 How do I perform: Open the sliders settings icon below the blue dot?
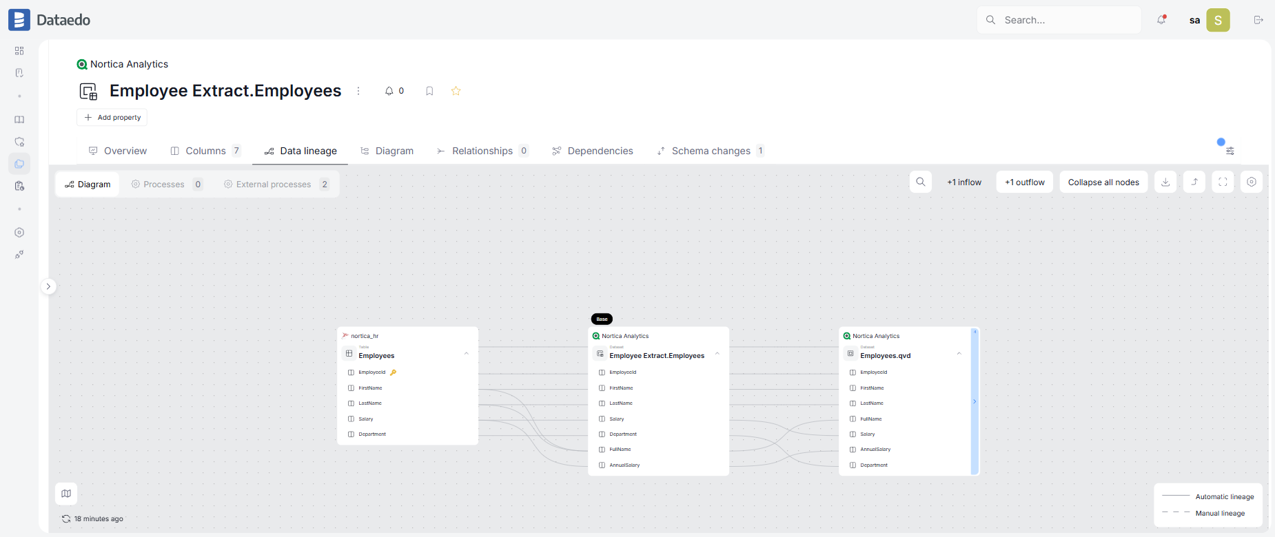pyautogui.click(x=1230, y=151)
